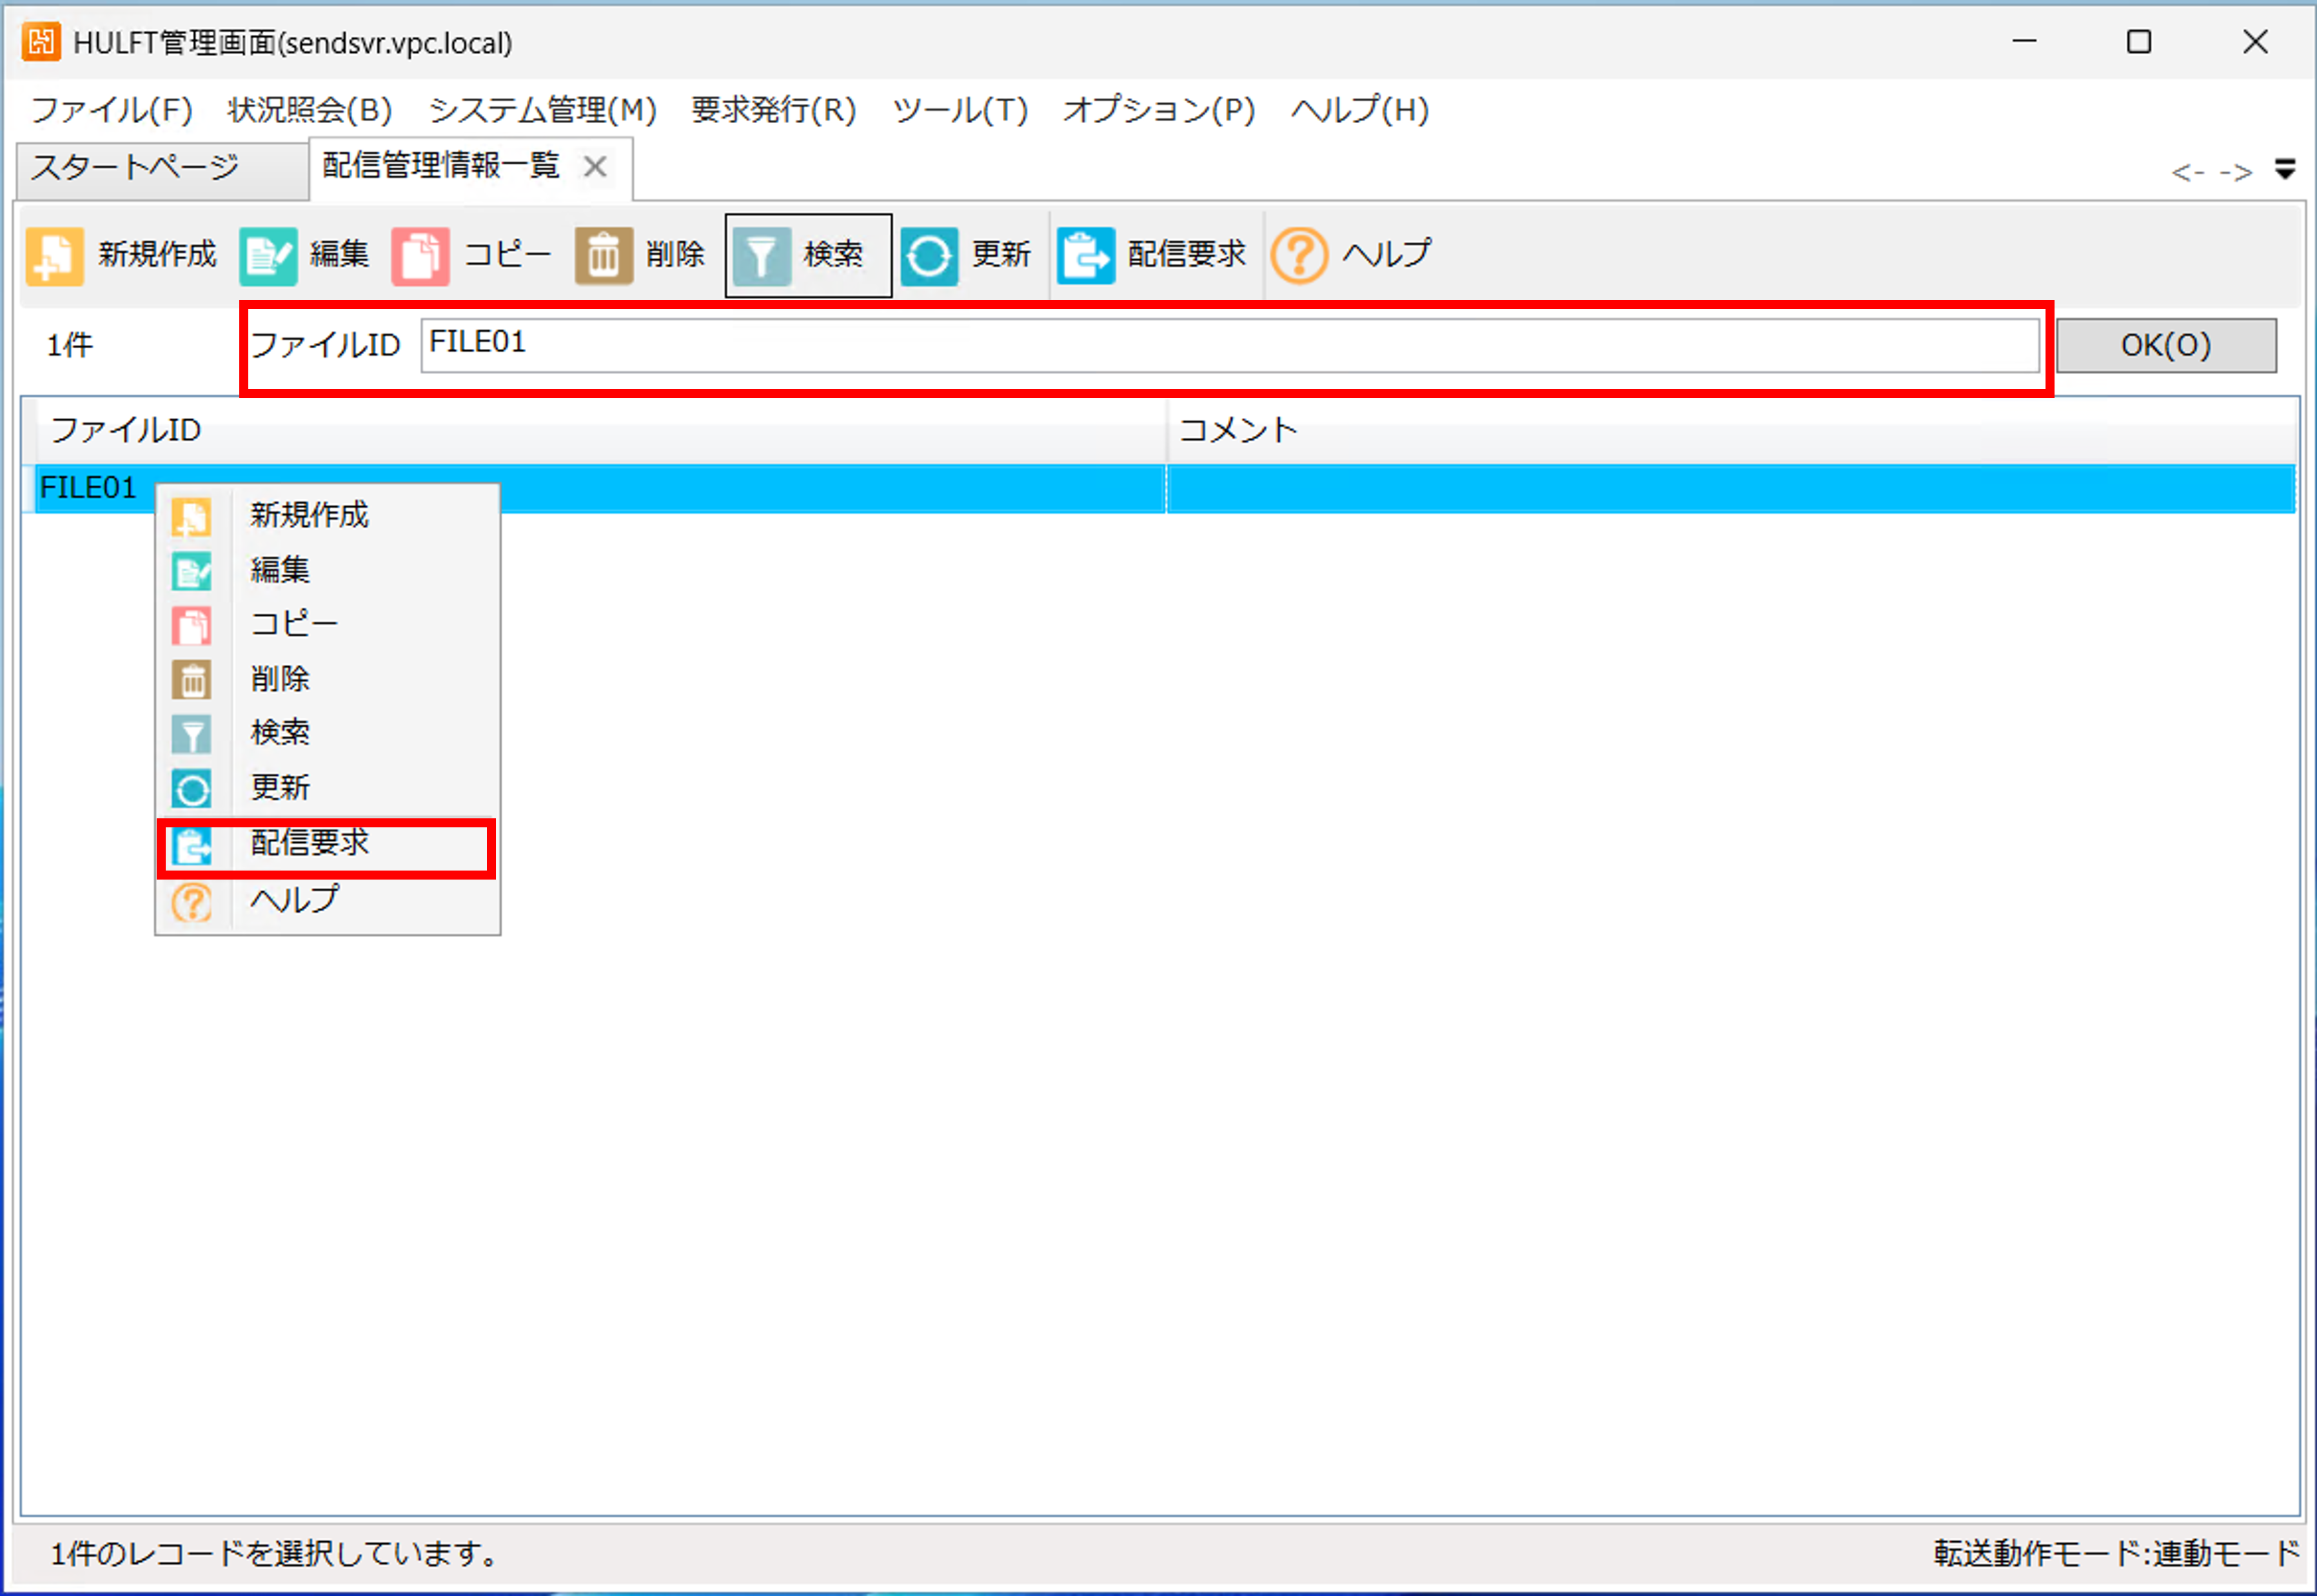Pick 更新 in the context menu
Screen dimensions: 2317x1596
(280, 788)
